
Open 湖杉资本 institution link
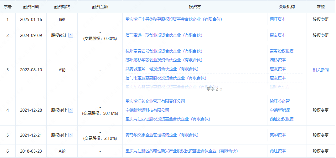(x=278, y=60)
